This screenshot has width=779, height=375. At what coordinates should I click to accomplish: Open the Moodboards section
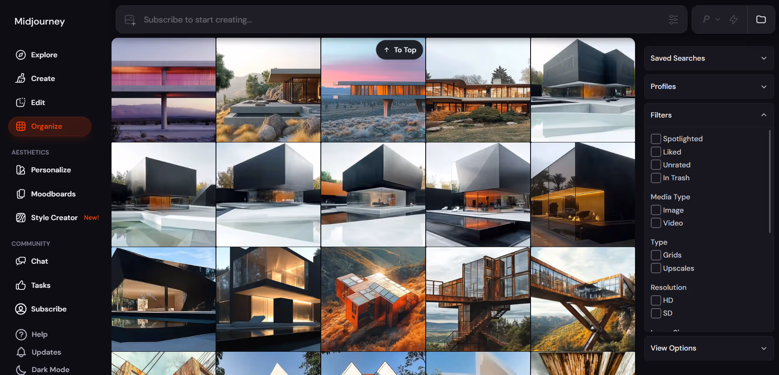pos(53,194)
